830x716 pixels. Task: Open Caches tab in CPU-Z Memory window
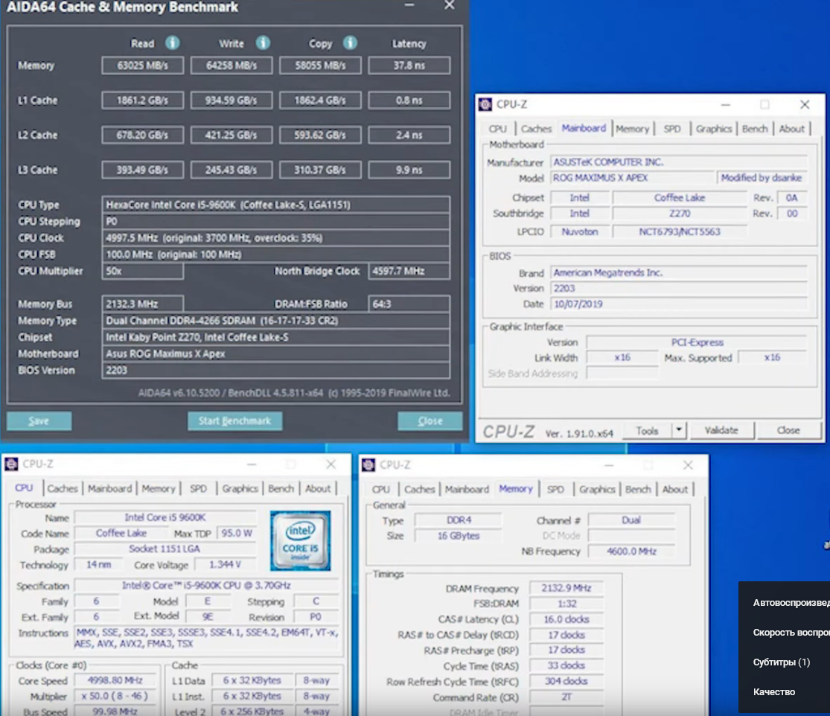coord(419,490)
